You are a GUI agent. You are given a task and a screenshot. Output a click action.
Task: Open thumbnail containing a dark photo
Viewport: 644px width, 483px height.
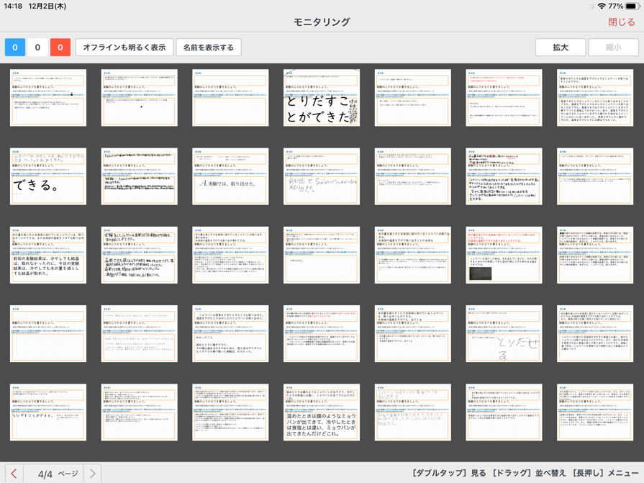(504, 255)
